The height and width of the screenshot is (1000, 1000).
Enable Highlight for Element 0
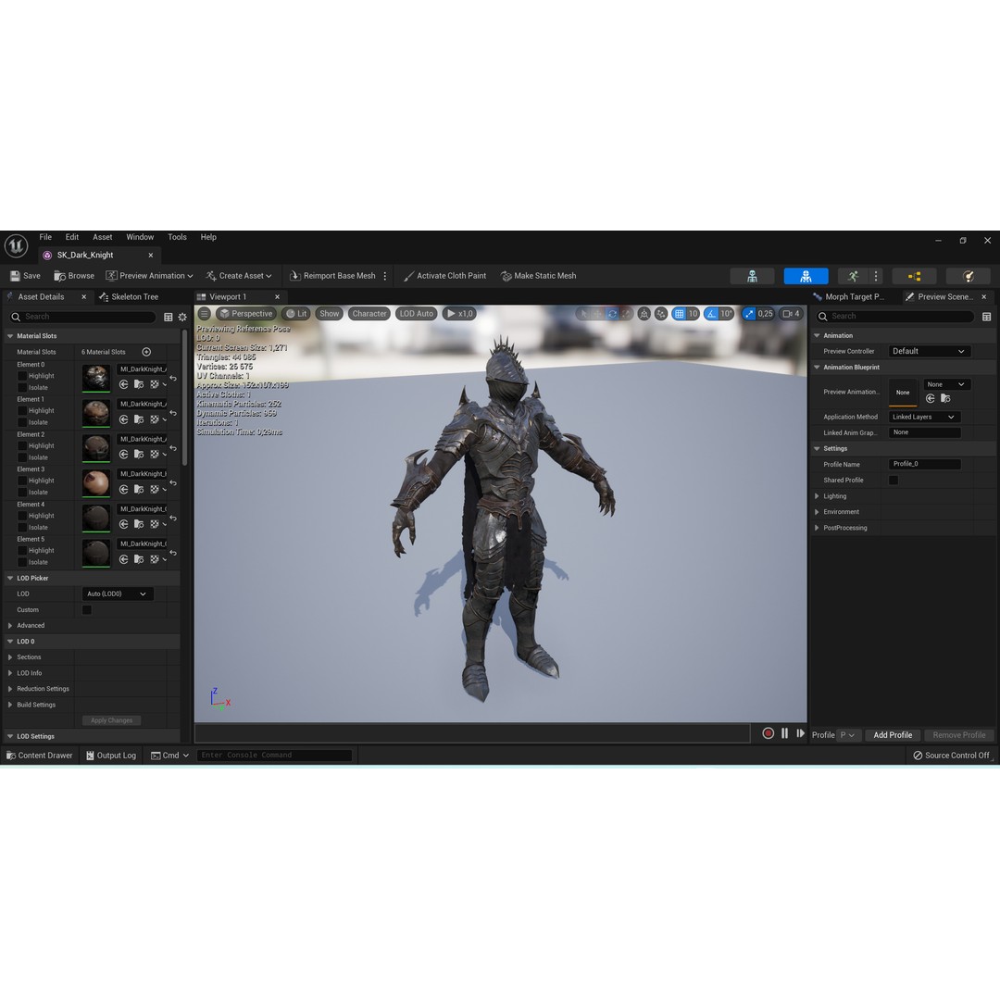pyautogui.click(x=22, y=376)
